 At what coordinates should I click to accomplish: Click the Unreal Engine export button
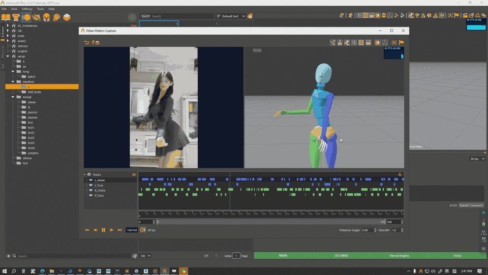(x=399, y=256)
